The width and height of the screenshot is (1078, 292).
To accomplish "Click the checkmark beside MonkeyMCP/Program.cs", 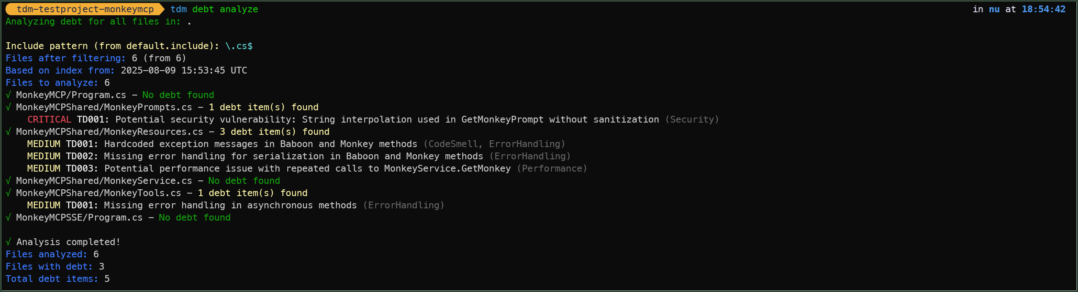I will point(8,95).
